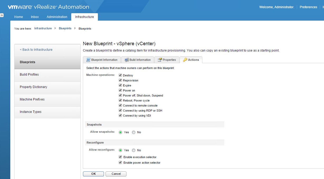Select the Infrastructure top tab
Screen dimensions: 324x179
[84, 17]
